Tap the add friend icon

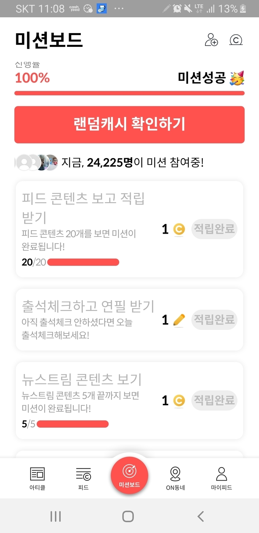[211, 40]
